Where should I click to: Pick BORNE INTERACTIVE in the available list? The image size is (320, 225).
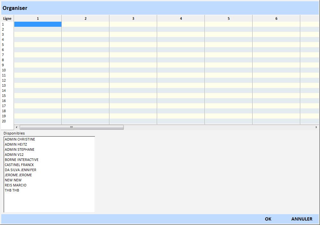21,160
